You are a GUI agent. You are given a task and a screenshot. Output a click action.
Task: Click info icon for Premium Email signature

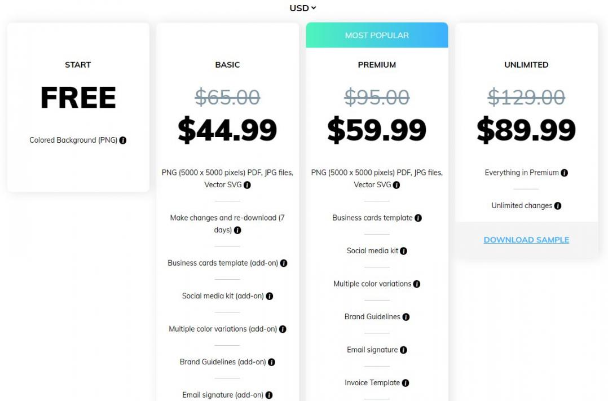(403, 350)
